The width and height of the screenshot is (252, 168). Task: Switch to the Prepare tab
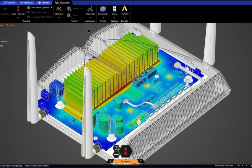click(x=44, y=3)
